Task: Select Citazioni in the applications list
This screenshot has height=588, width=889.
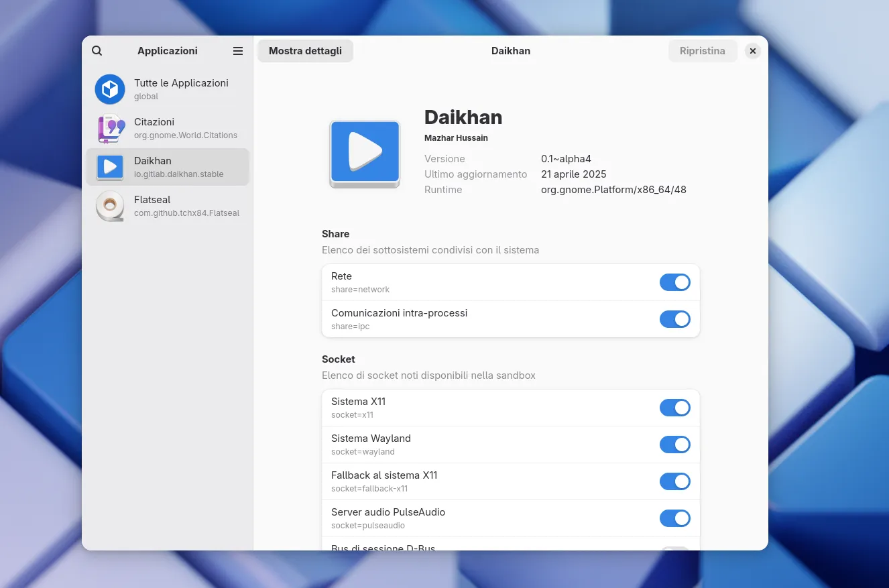Action: tap(186, 128)
